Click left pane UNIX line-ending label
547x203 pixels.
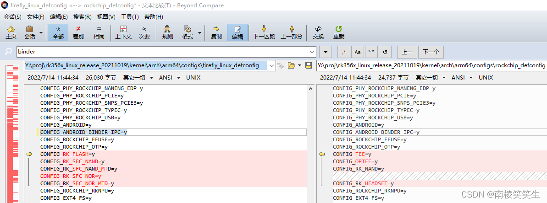pos(193,78)
